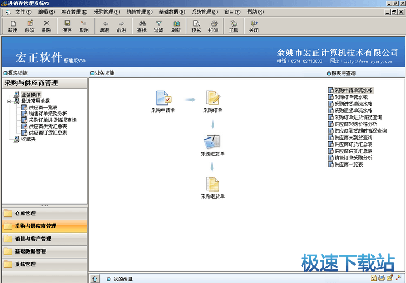Open the 系统管理 menu in menu bar
The height and width of the screenshot is (283, 406).
tap(204, 11)
